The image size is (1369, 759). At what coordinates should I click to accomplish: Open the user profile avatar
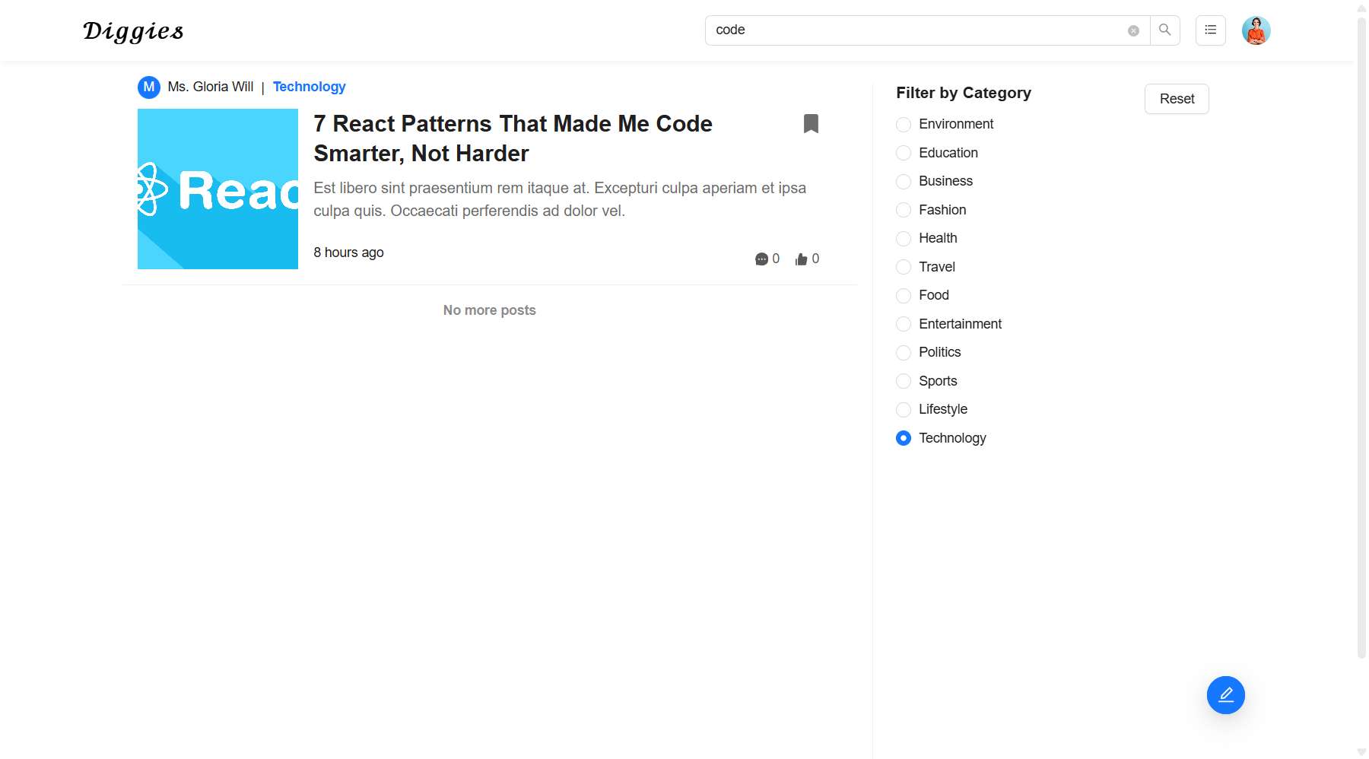1256,30
